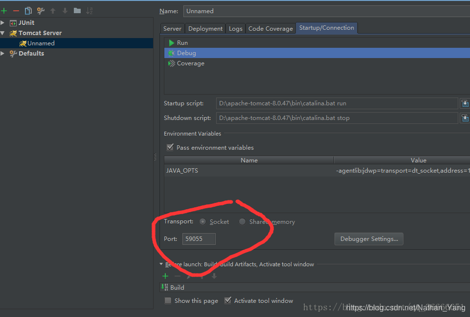The height and width of the screenshot is (317, 470).
Task: Click the green Run arrow icon
Action: point(172,43)
